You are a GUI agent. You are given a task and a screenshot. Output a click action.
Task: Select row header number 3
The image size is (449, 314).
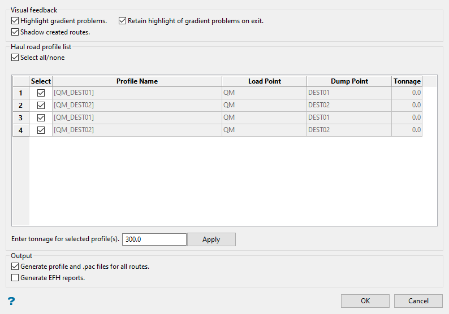coord(20,117)
